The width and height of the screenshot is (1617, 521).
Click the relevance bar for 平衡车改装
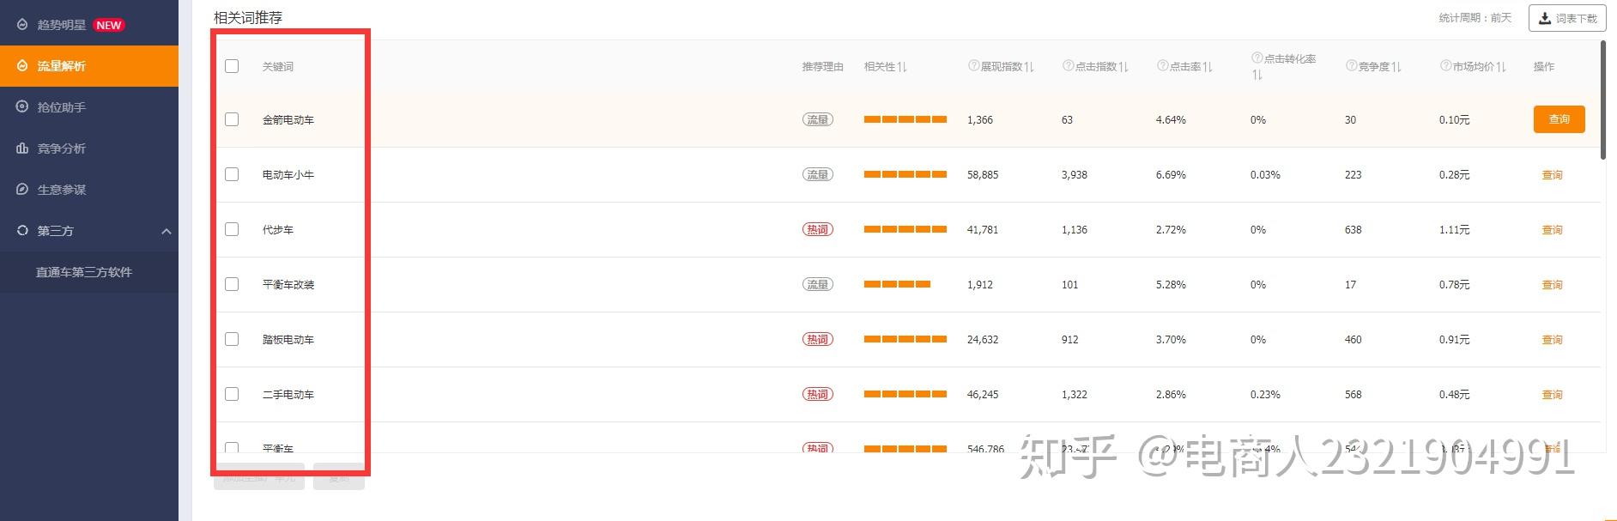point(897,284)
